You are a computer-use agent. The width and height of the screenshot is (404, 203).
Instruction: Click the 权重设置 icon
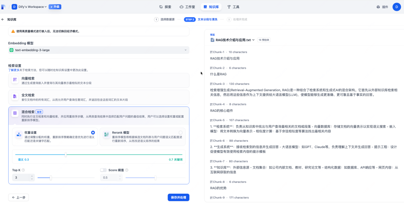coord(19,135)
